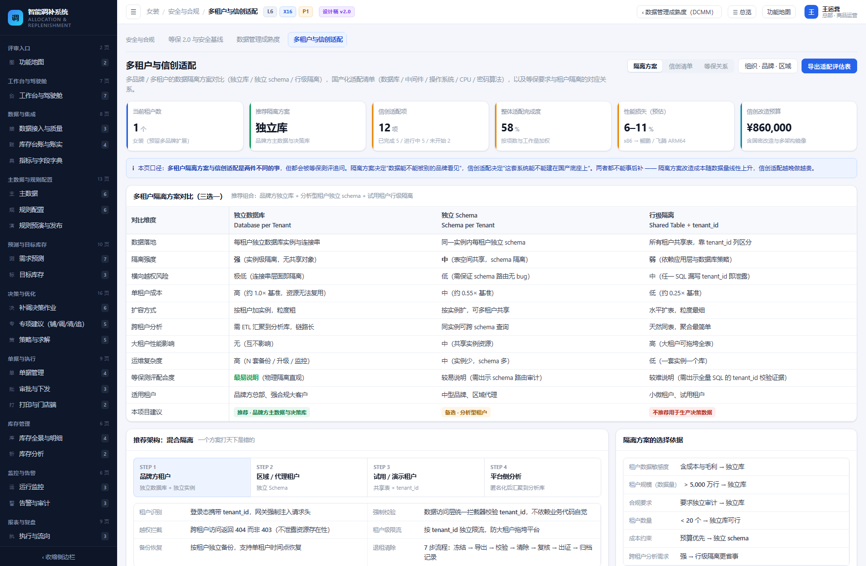
Task: Click the hamburger menu toggle icon
Action: tap(133, 12)
